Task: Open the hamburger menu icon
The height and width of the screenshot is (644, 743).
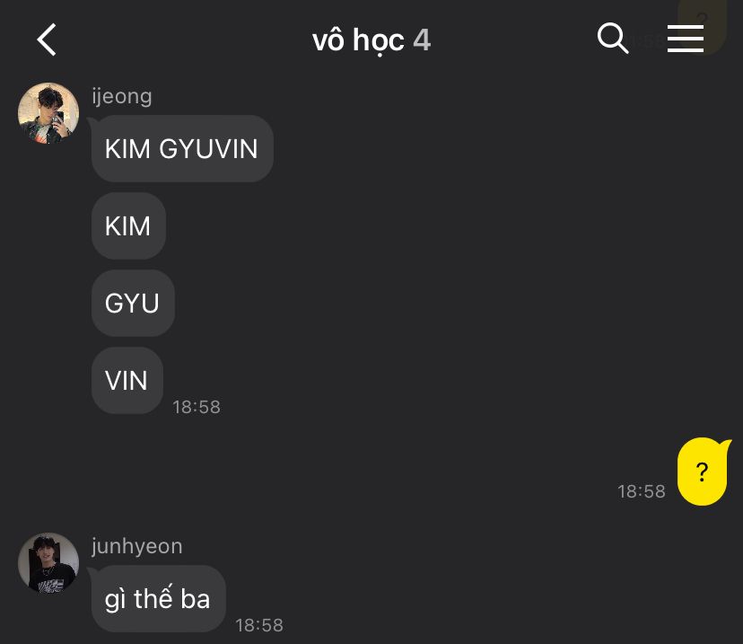Action: click(686, 39)
